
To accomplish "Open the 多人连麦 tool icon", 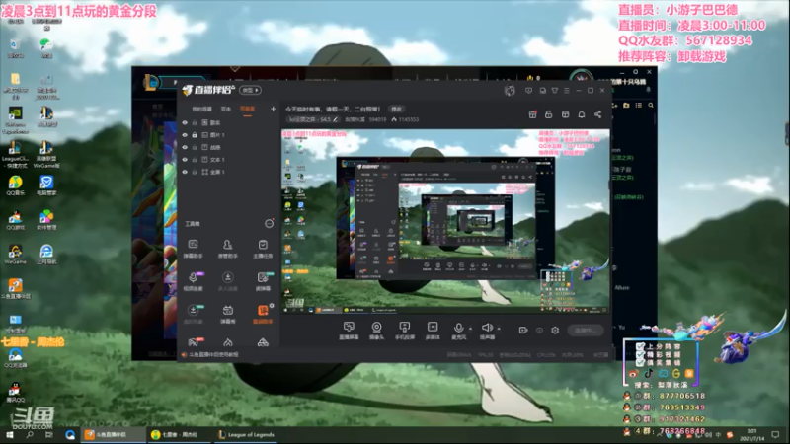I will (228, 281).
